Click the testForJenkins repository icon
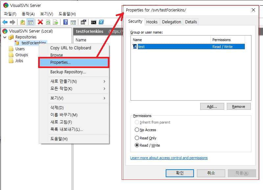 click(x=17, y=43)
